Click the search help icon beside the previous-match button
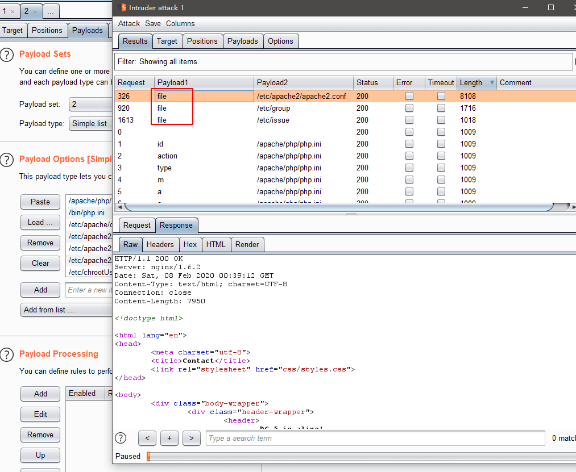The image size is (576, 472). click(121, 438)
